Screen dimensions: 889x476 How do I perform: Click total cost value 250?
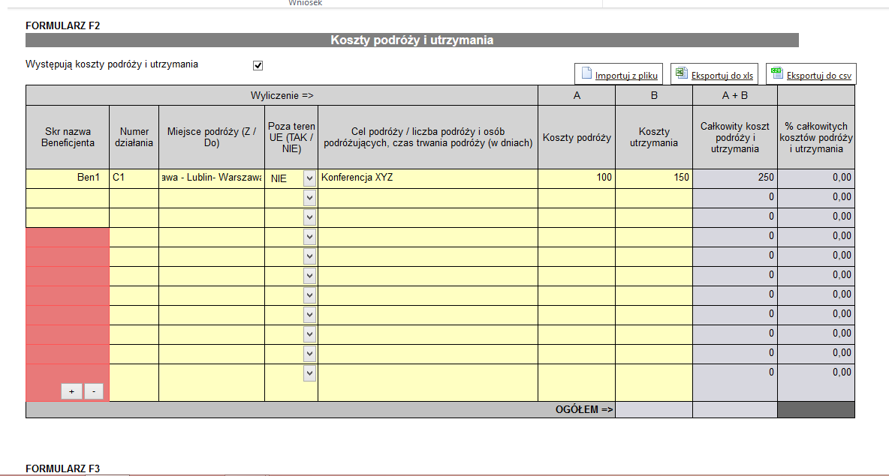(x=735, y=178)
